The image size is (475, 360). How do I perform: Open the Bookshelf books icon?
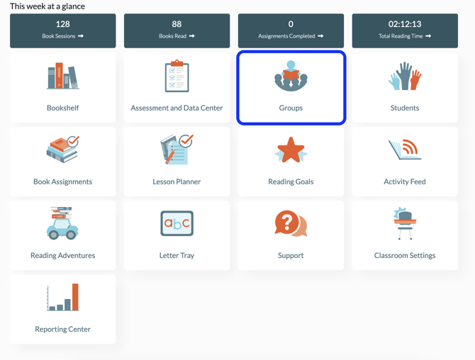click(62, 77)
